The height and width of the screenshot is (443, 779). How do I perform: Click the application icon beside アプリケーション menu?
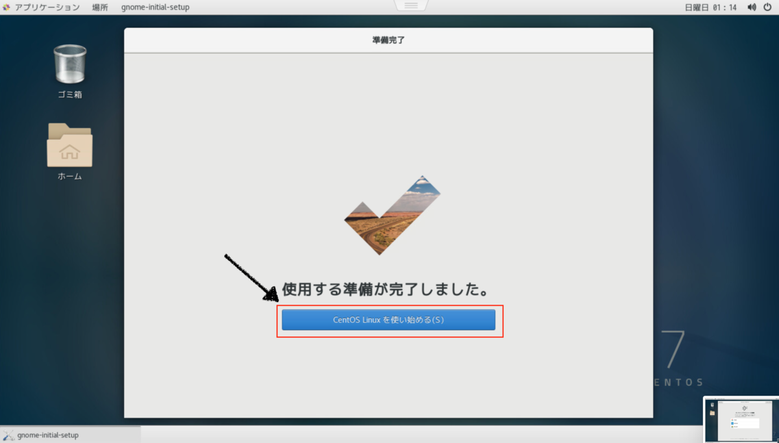click(x=6, y=7)
